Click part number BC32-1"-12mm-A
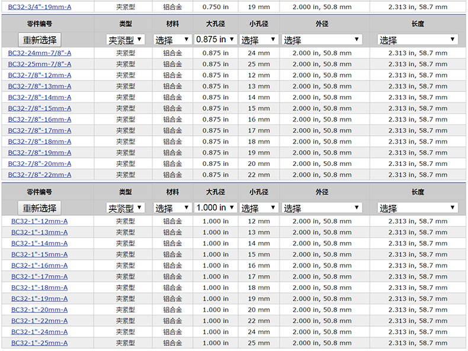This screenshot has height=351, width=468. (x=39, y=221)
